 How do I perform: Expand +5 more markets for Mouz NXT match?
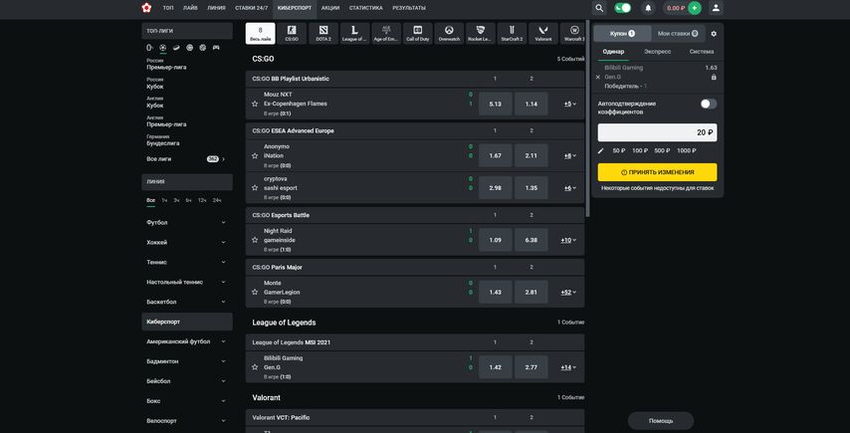(569, 104)
